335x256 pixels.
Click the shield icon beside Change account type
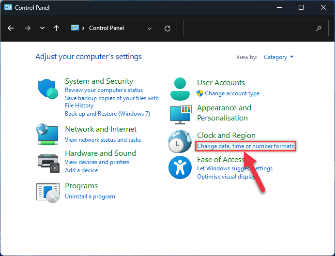click(200, 93)
